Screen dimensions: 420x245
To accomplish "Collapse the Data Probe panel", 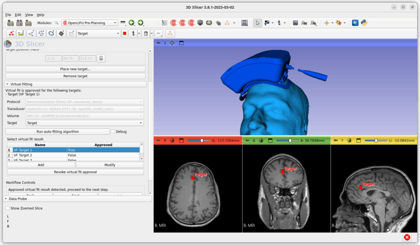I will pyautogui.click(x=78, y=199).
